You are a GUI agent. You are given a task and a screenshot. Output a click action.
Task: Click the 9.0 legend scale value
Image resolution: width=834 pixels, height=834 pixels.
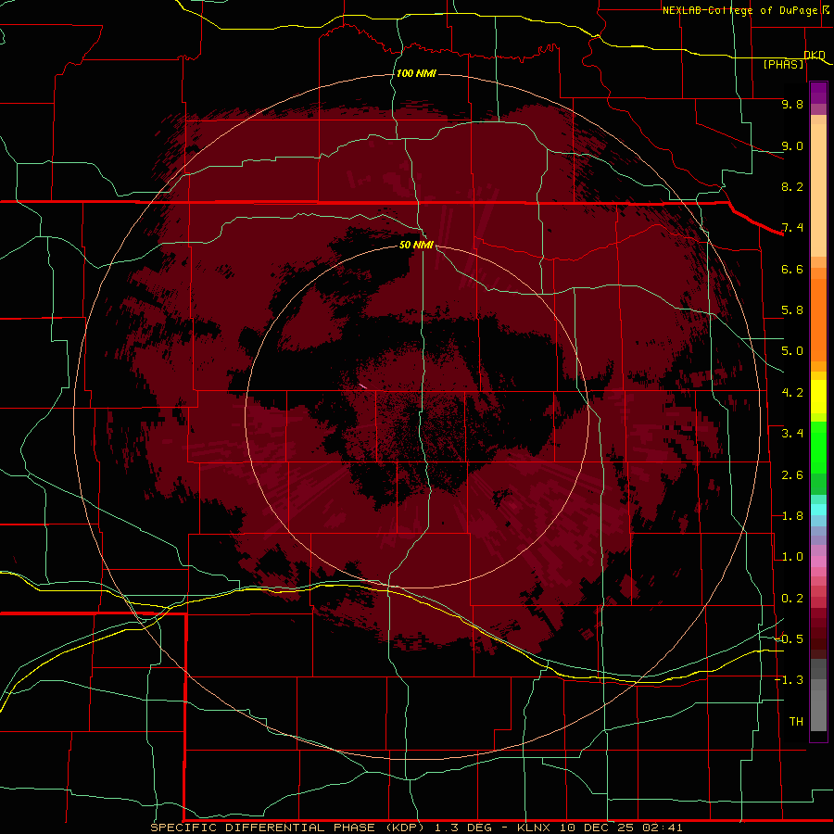[792, 145]
